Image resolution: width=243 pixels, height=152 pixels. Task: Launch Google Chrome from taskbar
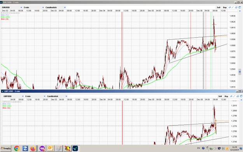tap(17, 149)
